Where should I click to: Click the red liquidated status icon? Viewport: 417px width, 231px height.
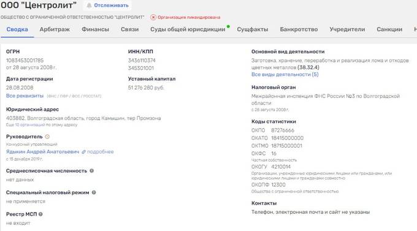pyautogui.click(x=153, y=17)
